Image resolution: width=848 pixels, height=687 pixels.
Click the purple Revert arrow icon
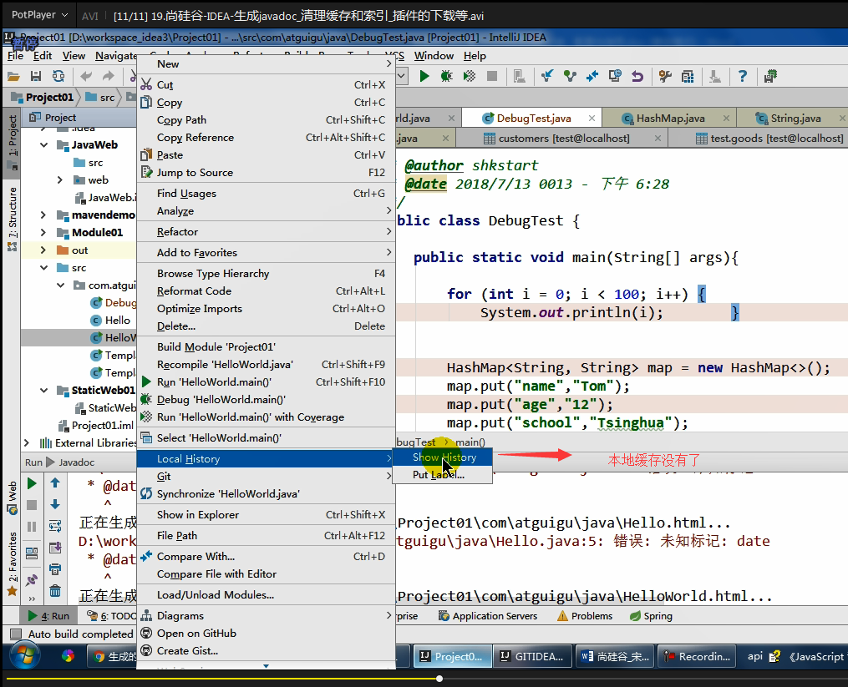pyautogui.click(x=637, y=76)
